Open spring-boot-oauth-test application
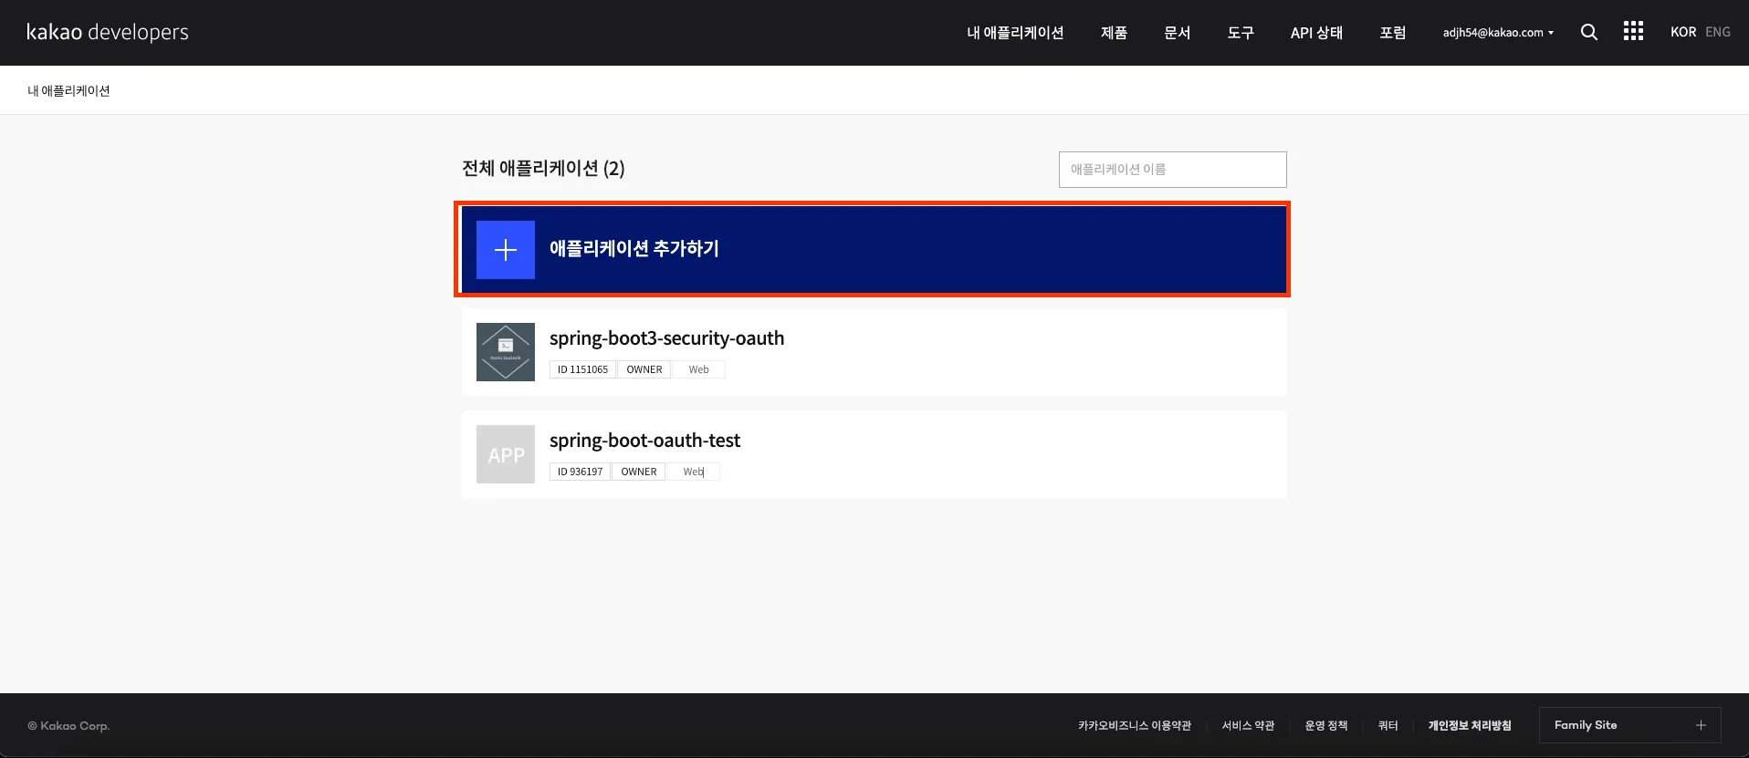The image size is (1749, 758). (x=874, y=454)
